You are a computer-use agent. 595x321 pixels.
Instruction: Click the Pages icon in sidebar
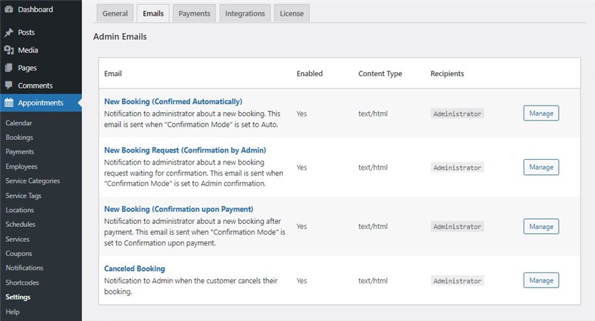[9, 68]
